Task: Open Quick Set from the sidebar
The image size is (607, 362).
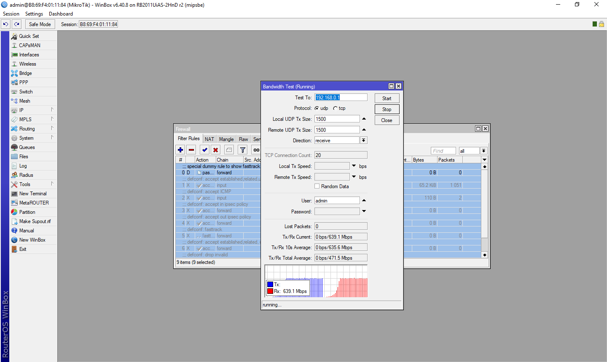Action: 29,36
